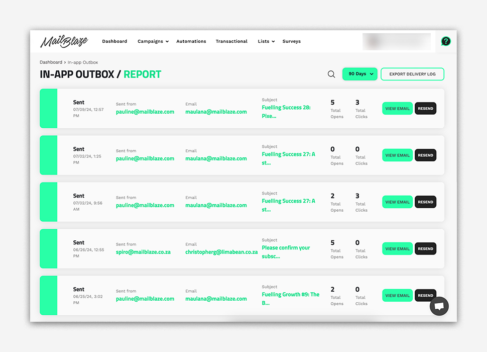Open the Transactional menu item

pos(231,41)
